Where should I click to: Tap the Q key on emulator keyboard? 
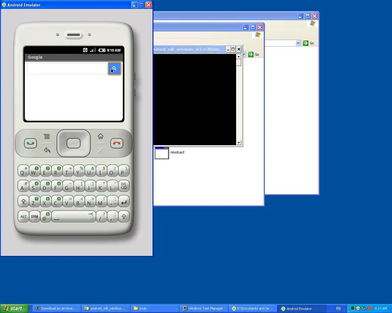coord(23,171)
